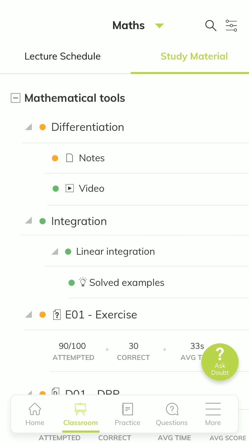This screenshot has height=443, width=249.
Task: Open Solved examples item
Action: (x=127, y=283)
